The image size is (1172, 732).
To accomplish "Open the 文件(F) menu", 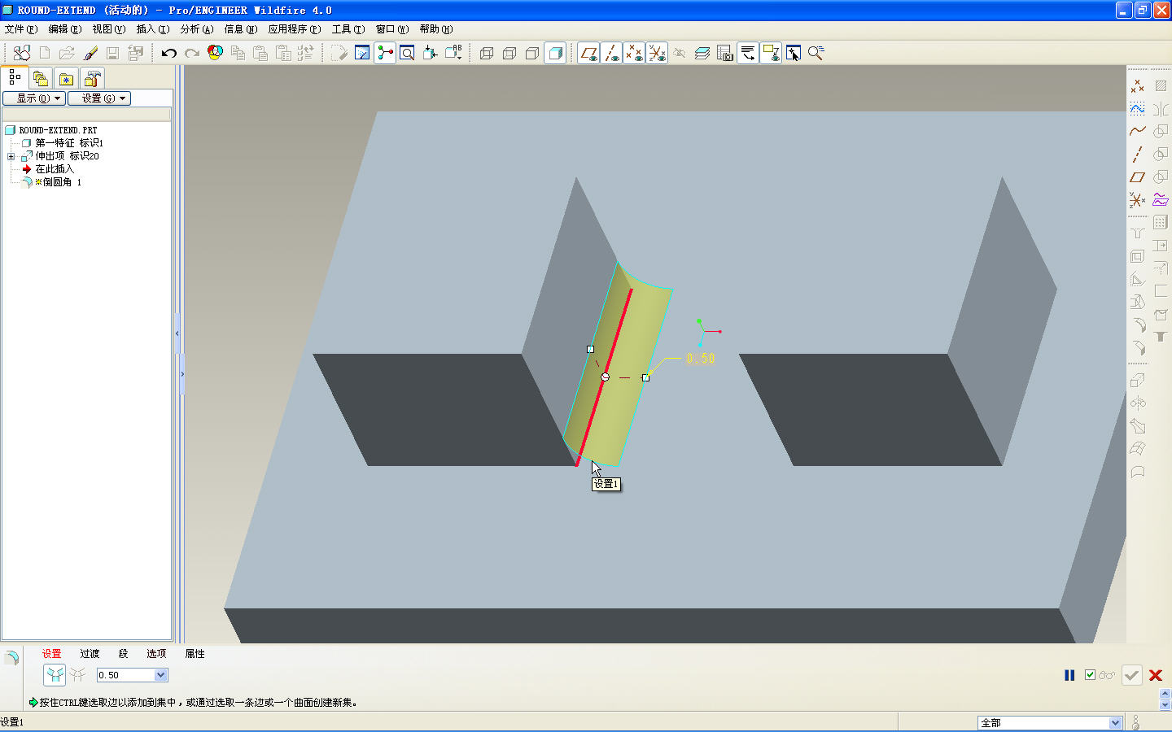I will pos(21,29).
